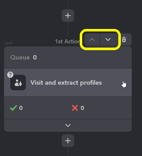
Task: View failed count next to red X
Action: [83, 108]
